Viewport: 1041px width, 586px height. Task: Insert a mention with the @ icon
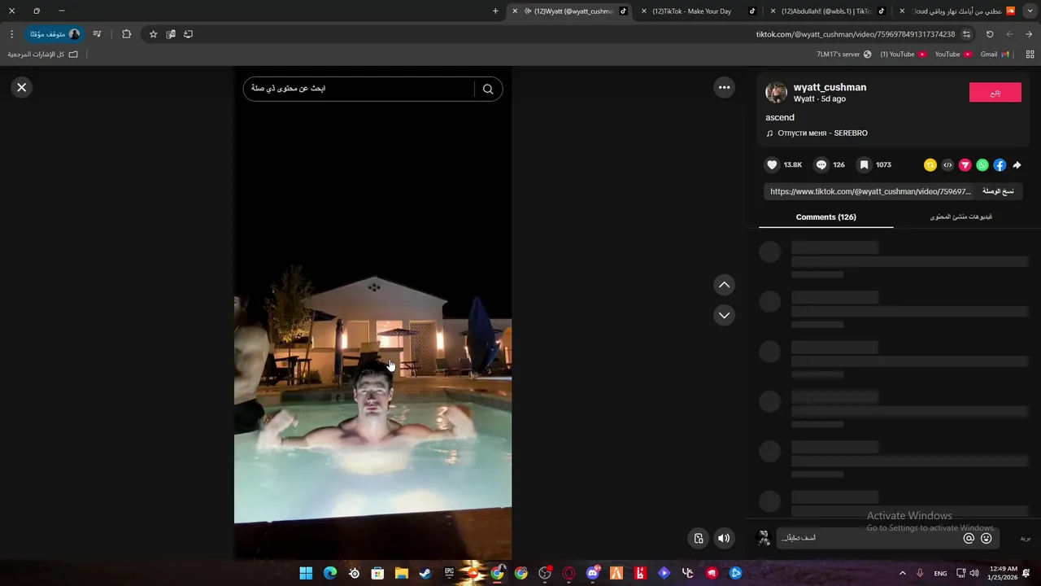coord(969,538)
